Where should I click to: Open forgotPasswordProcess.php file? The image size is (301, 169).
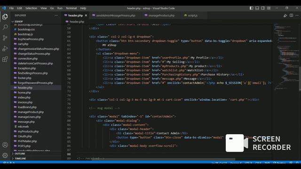pyautogui.click(x=35, y=83)
